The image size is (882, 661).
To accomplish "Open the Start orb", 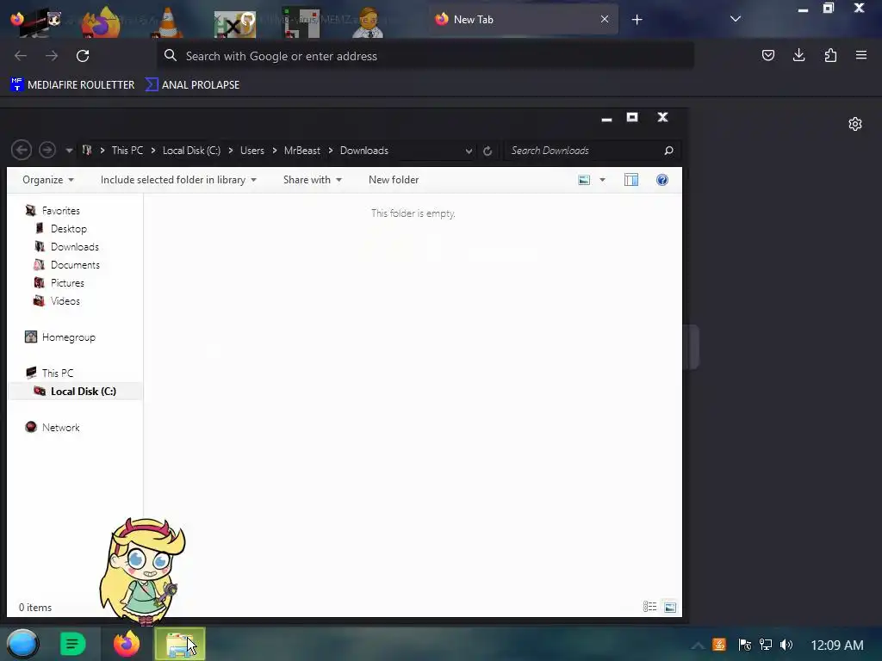I will (22, 644).
